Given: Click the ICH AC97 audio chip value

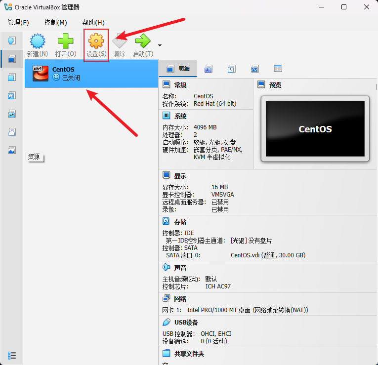Looking at the screenshot, I should click(x=218, y=286).
